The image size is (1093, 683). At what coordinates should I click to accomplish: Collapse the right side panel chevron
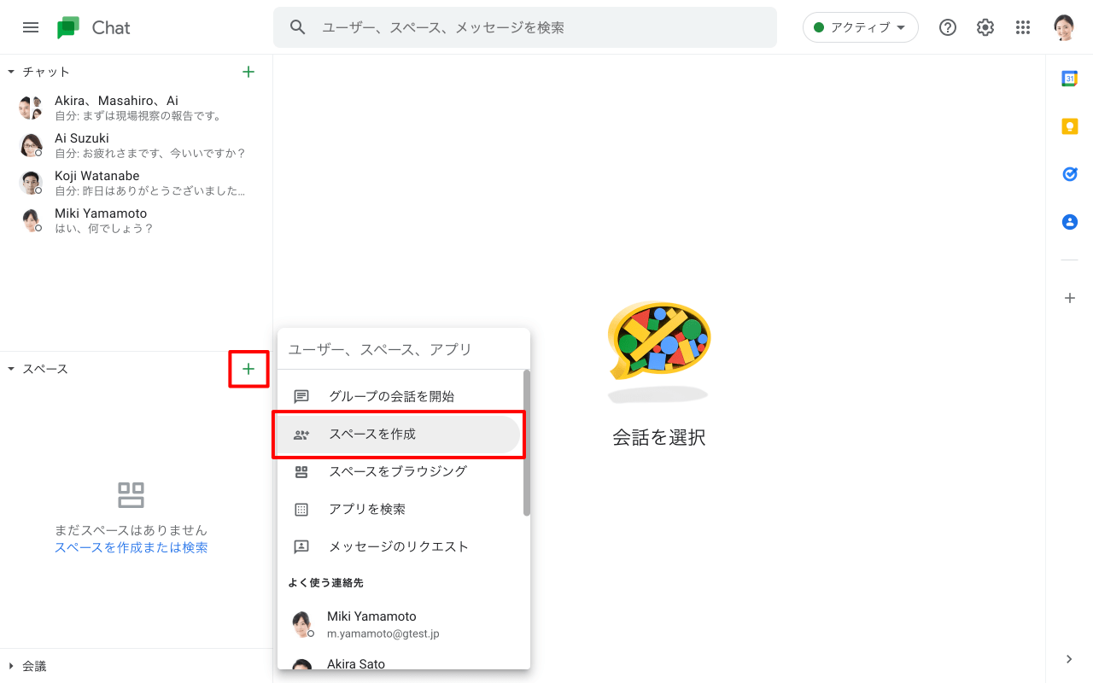tap(1069, 659)
